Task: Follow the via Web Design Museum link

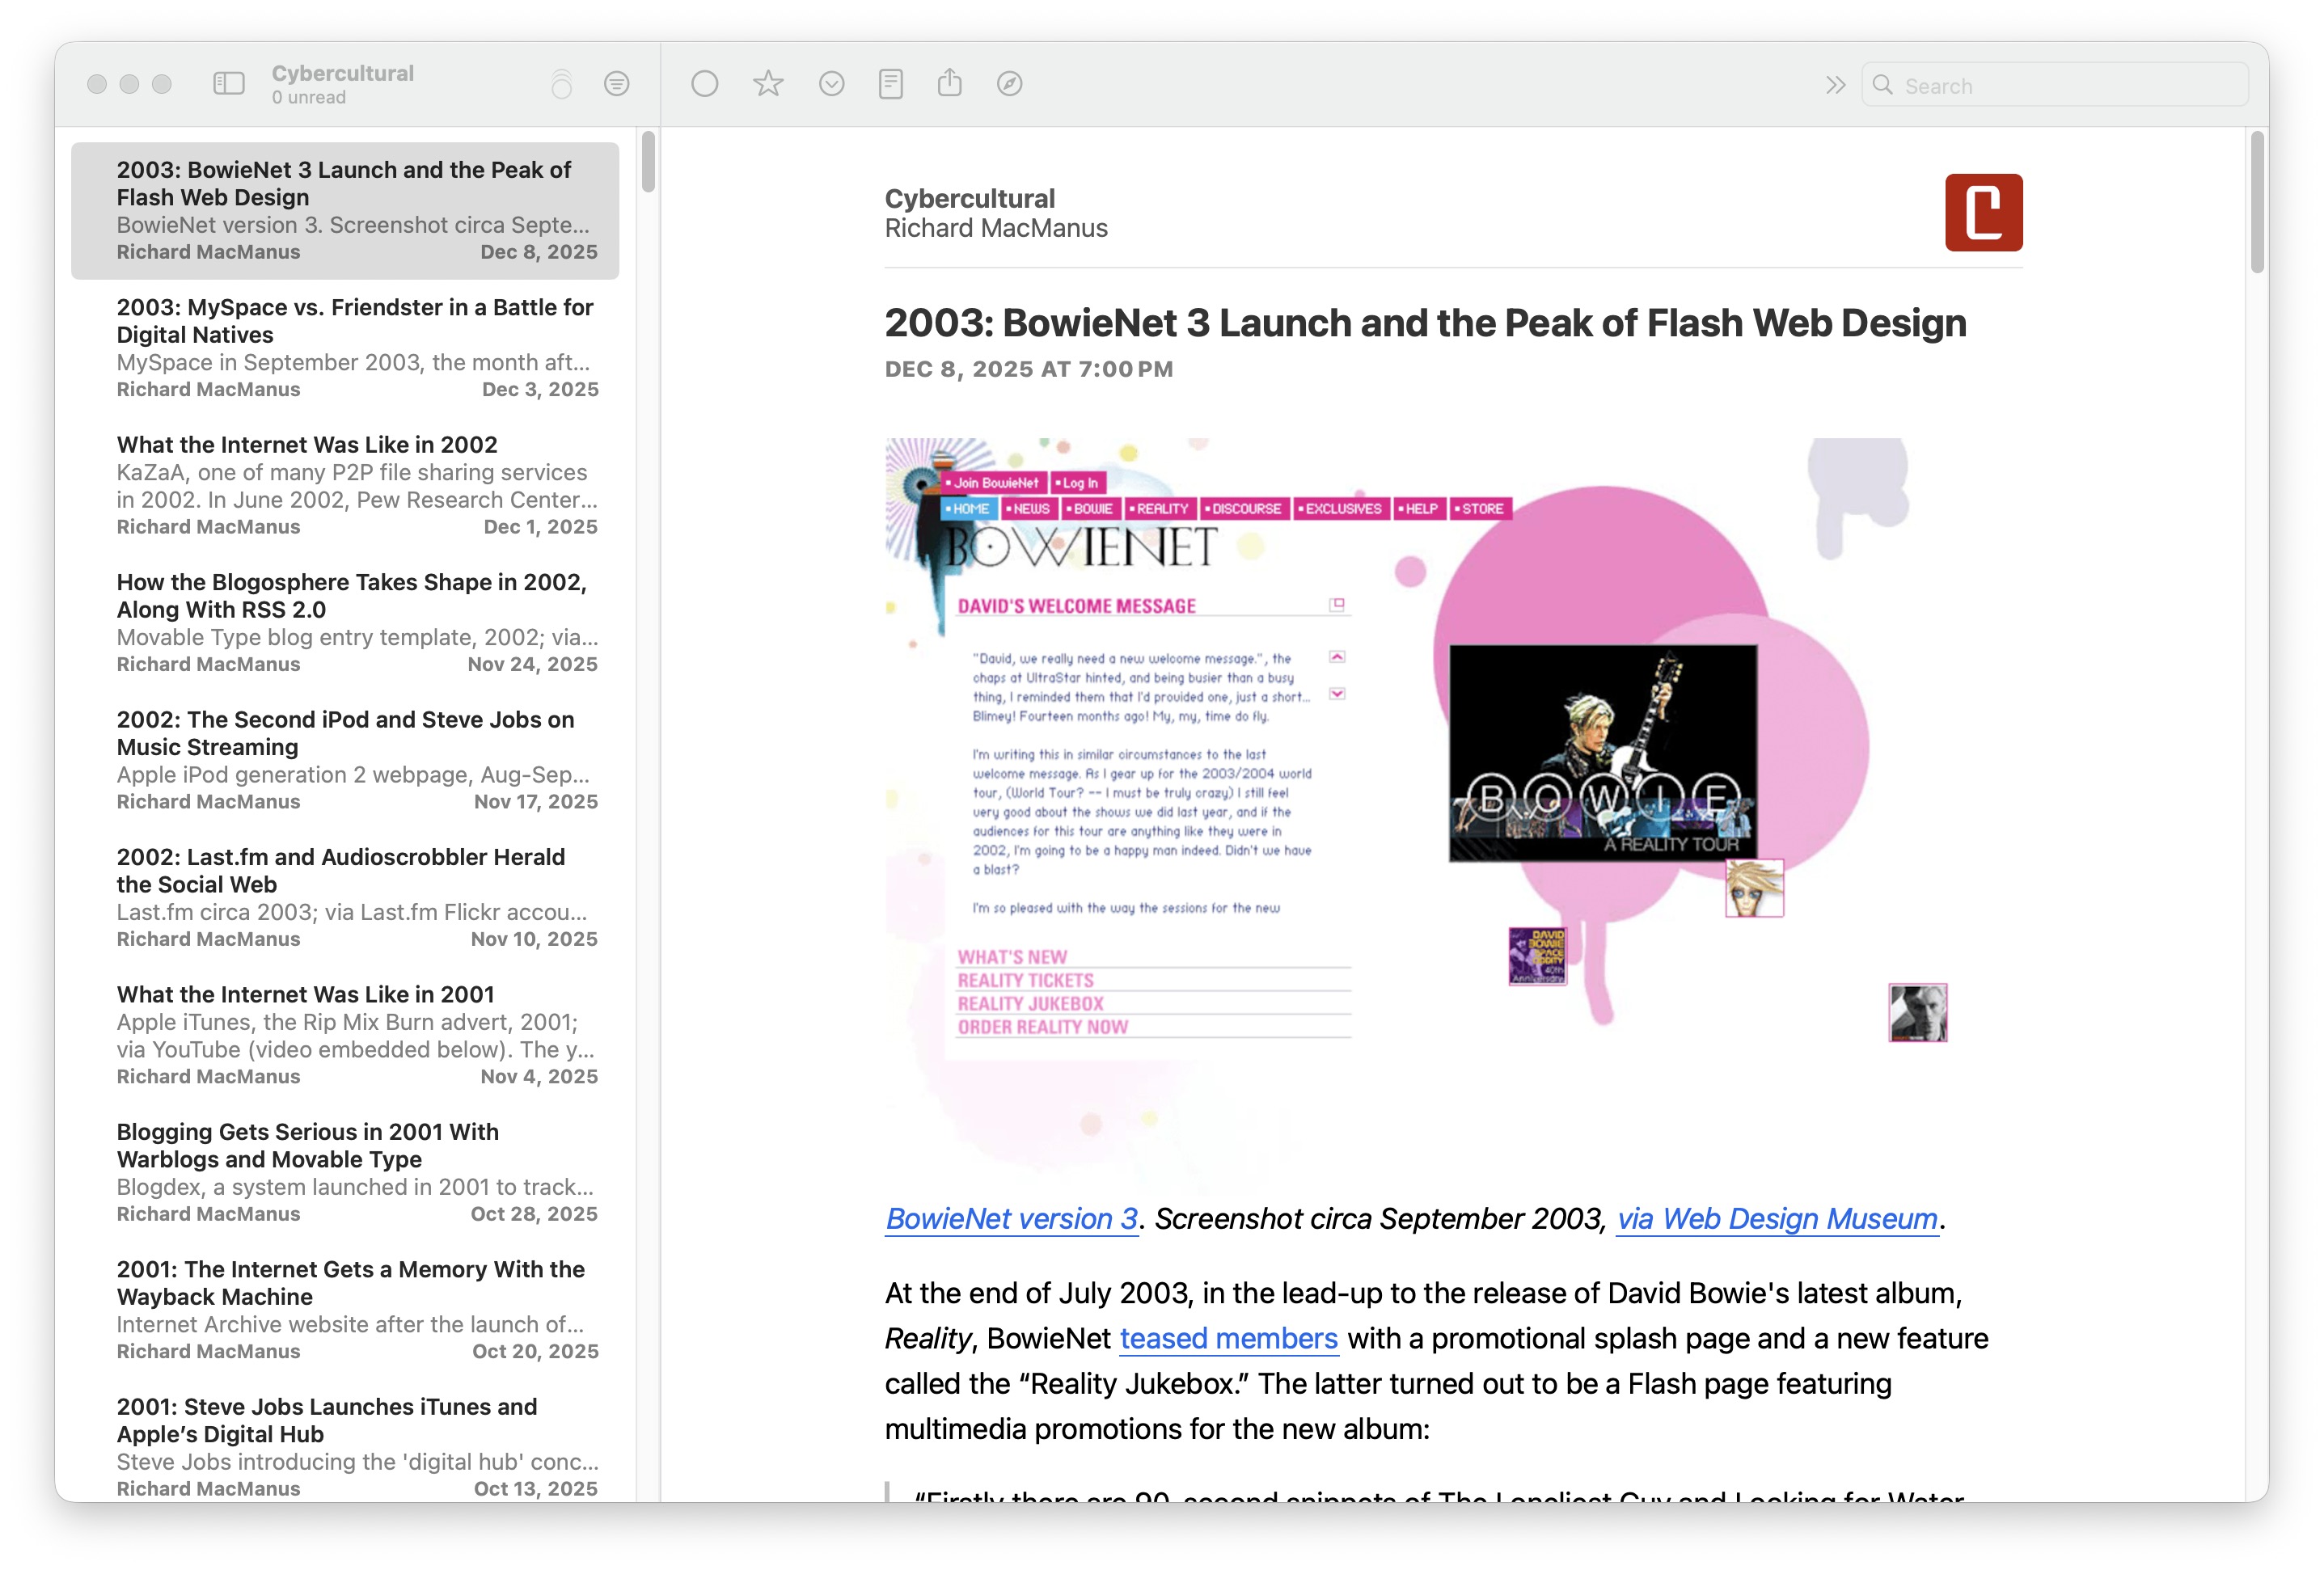Action: (1777, 1219)
